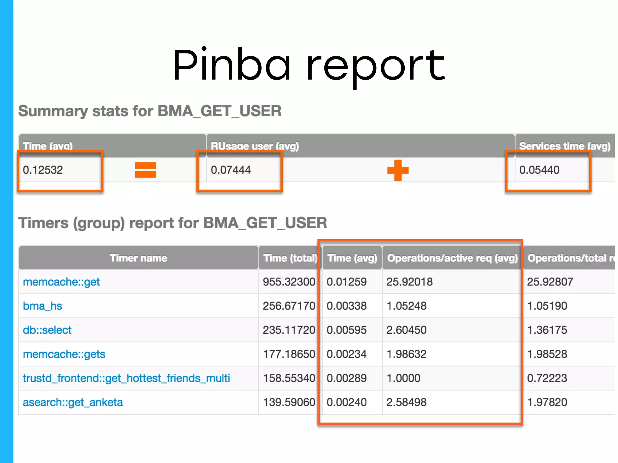This screenshot has width=618, height=463.
Task: Select operations/total value 1.05190
Action: (x=547, y=306)
